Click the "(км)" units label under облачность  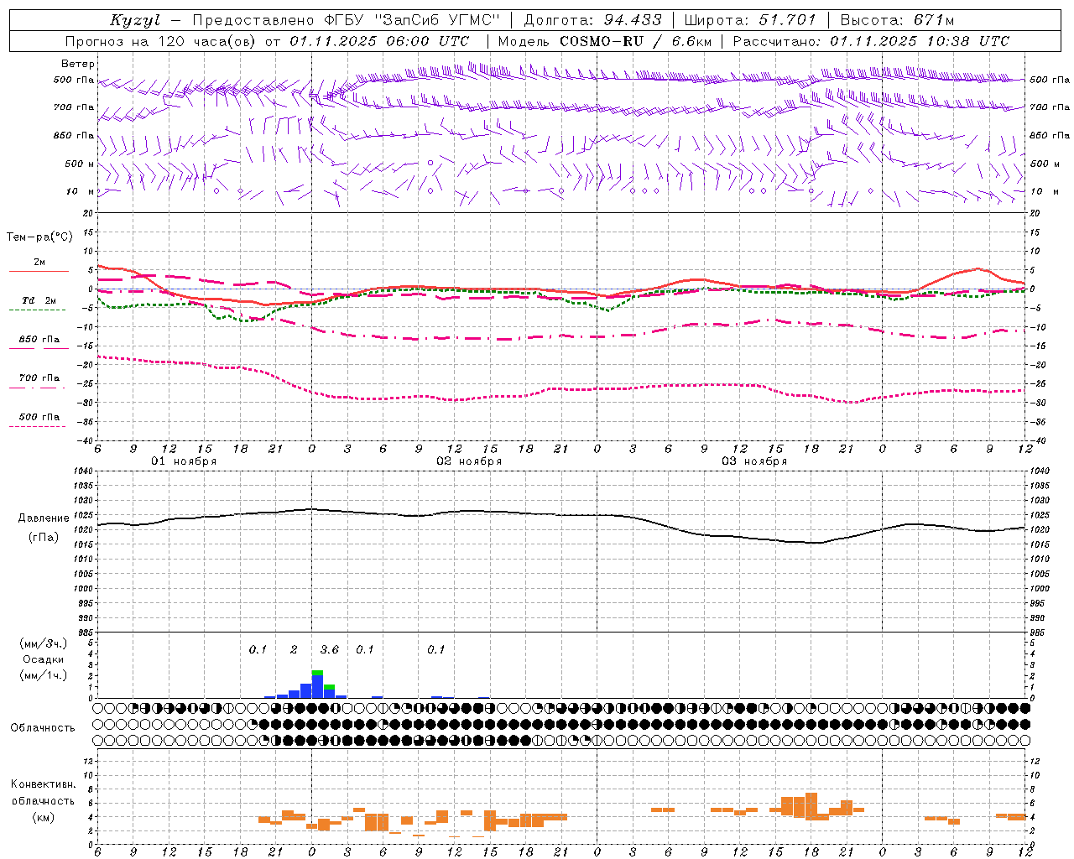click(x=43, y=818)
